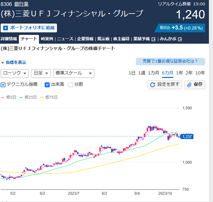Open the ニュース tab

pyautogui.click(x=65, y=39)
